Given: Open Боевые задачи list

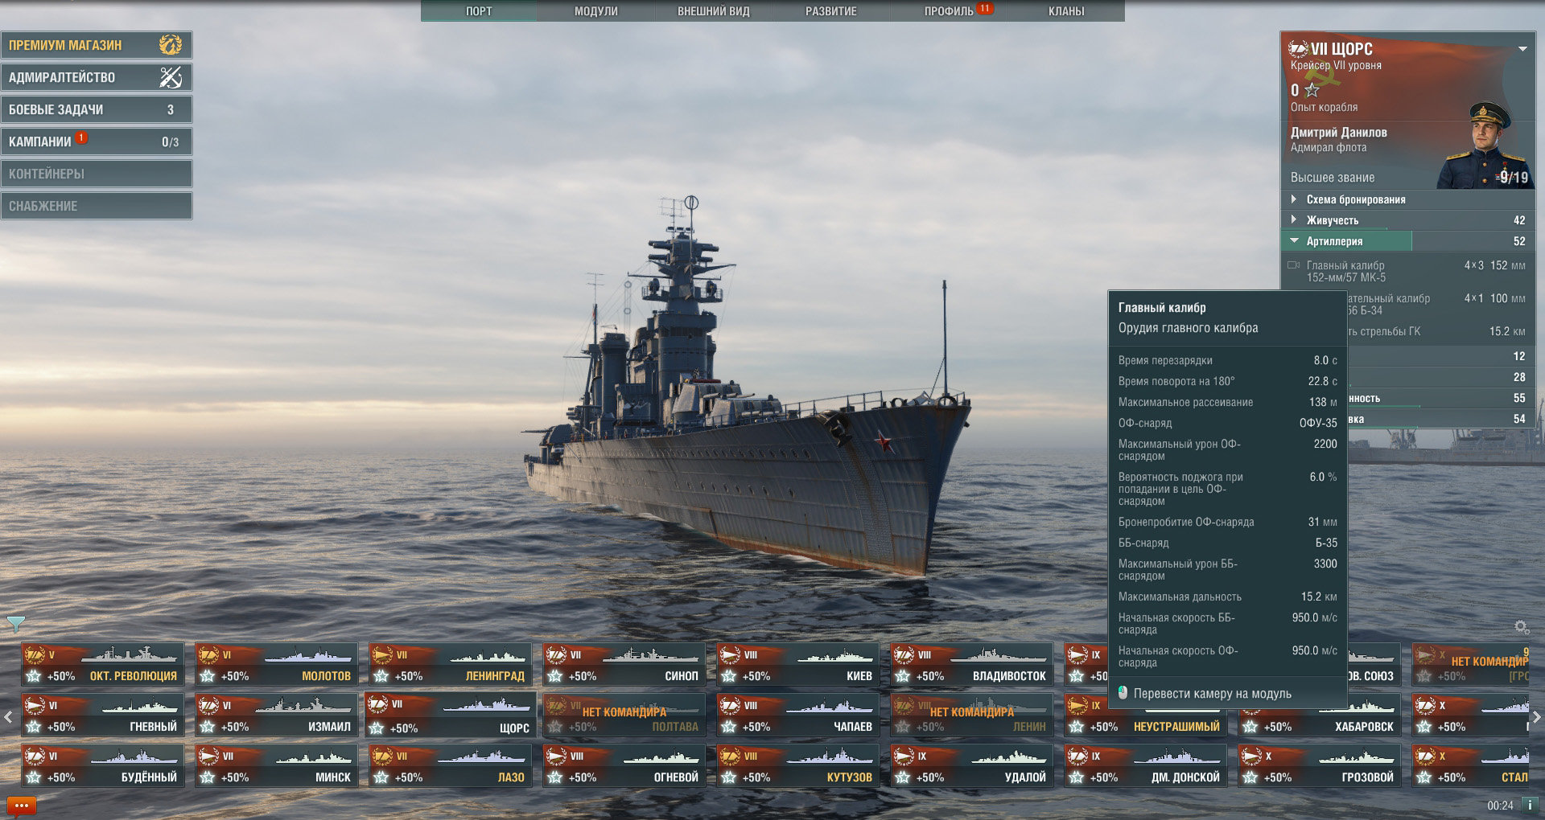Looking at the screenshot, I should pos(96,109).
